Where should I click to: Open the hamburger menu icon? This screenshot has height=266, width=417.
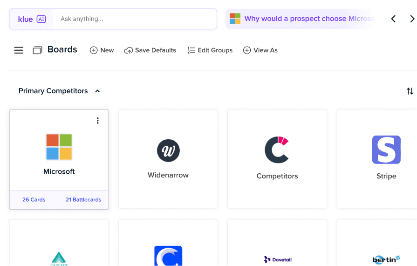click(19, 50)
